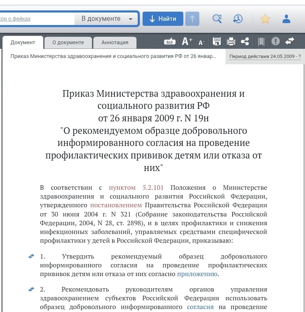Toggle the ВКЛ comments switch
The height and width of the screenshot is (312, 305).
click(x=170, y=42)
